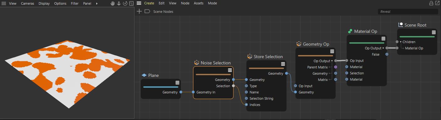Select the Store Selection node title
441x120 pixels.
point(268,57)
